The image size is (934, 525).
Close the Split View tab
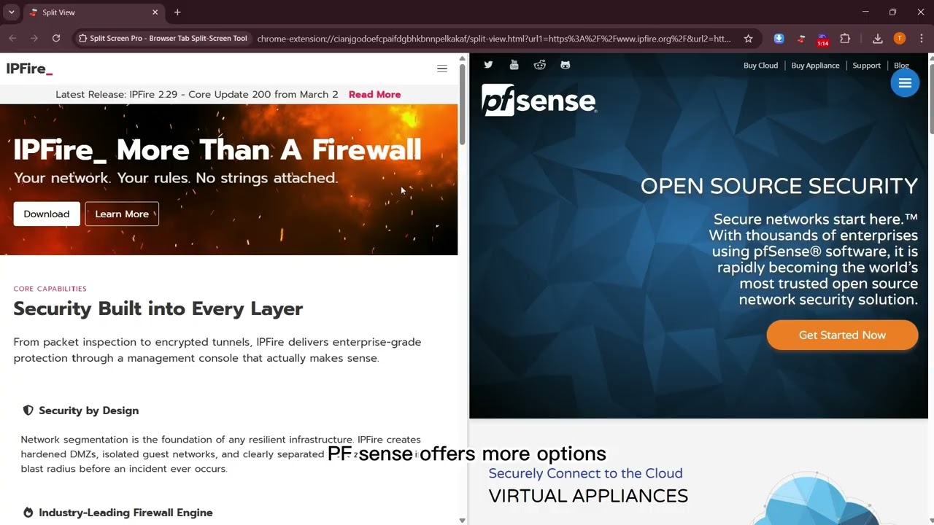[x=155, y=12]
